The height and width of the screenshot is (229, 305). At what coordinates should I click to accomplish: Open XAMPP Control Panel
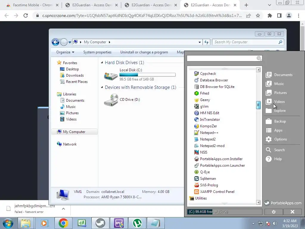(x=214, y=192)
